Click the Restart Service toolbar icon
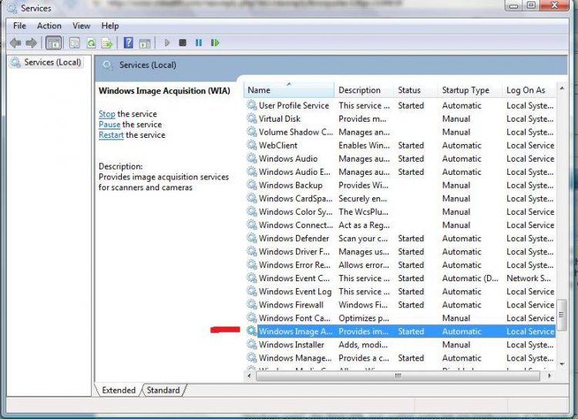Screen dimensions: 578x419 pyautogui.click(x=215, y=43)
